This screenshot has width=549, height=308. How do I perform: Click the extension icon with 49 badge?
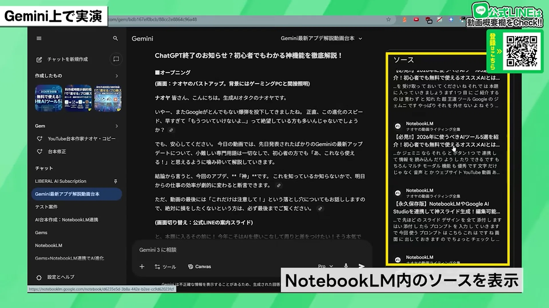[428, 20]
